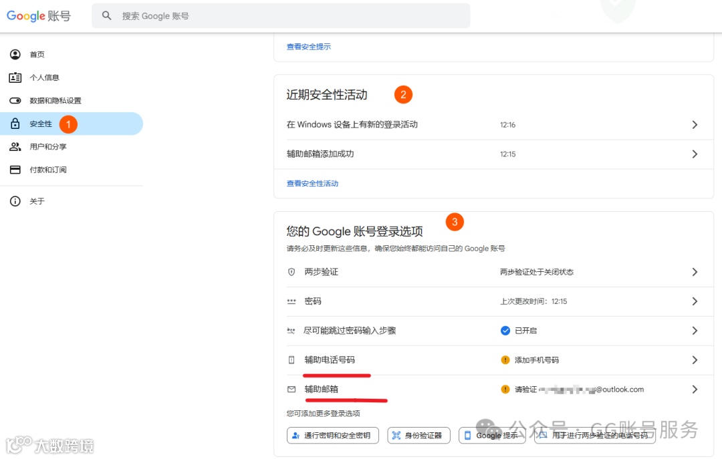The height and width of the screenshot is (459, 722).
Task: Click the 添加手机号码 status text
Action: tap(537, 360)
